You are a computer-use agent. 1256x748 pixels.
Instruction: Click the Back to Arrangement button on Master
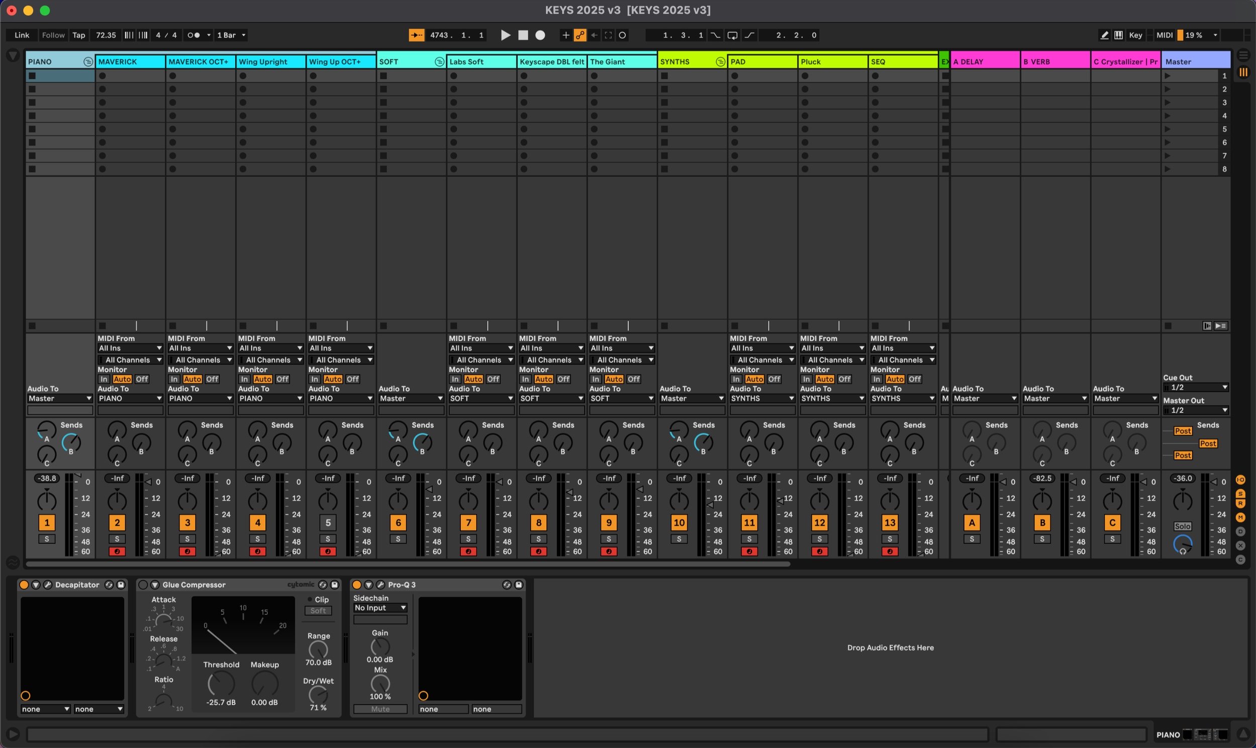1221,326
